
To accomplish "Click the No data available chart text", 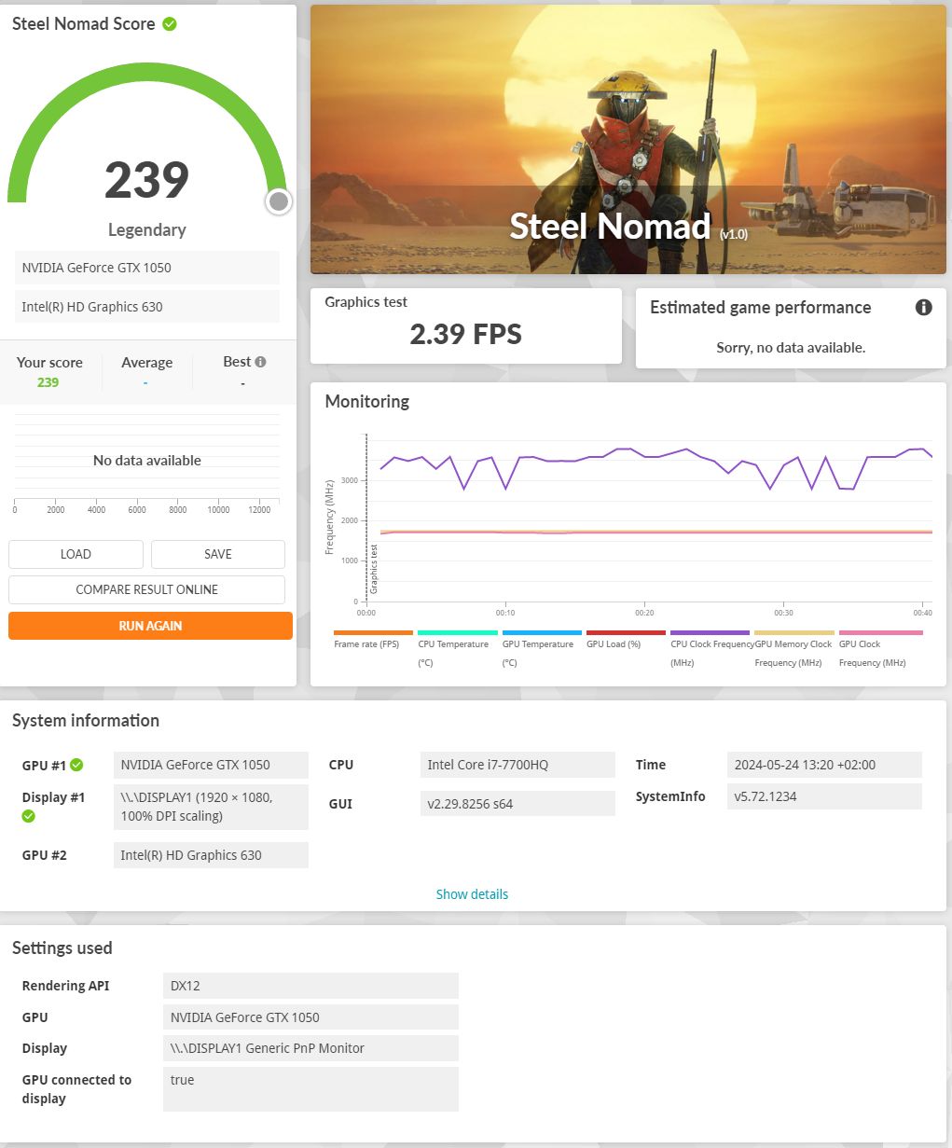I will point(146,461).
